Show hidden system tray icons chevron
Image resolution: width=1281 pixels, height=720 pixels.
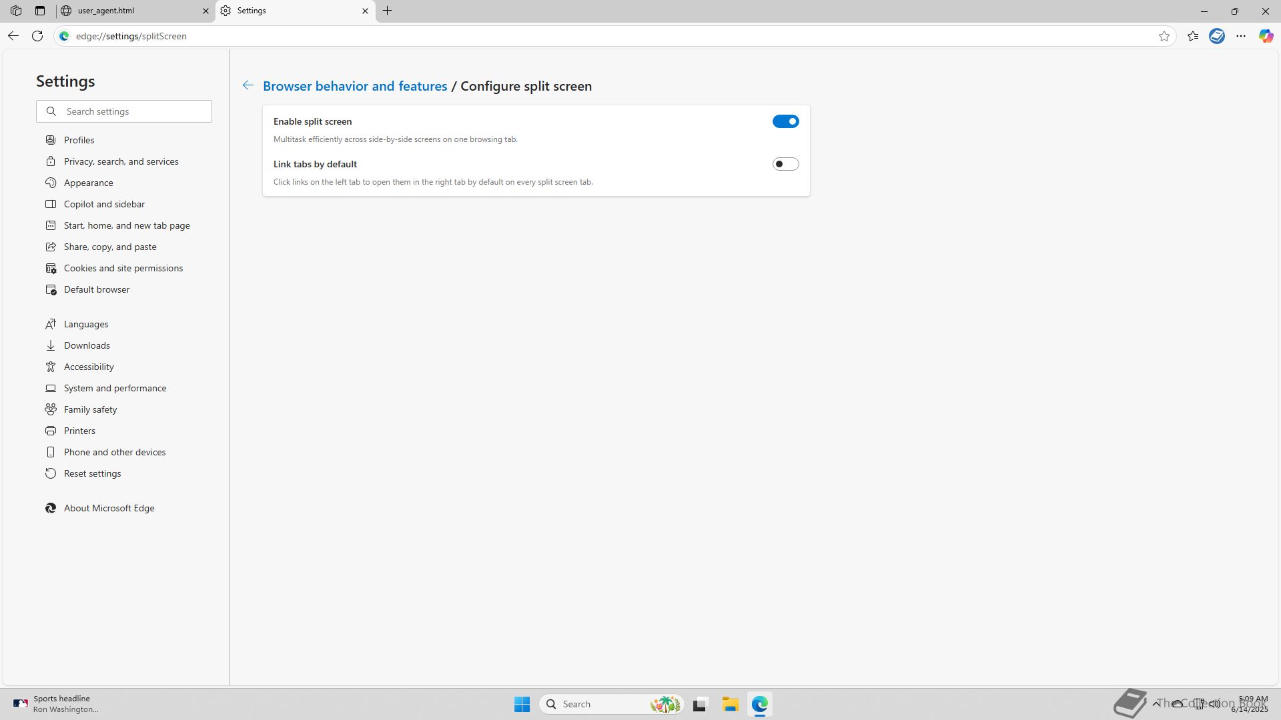coord(1156,703)
